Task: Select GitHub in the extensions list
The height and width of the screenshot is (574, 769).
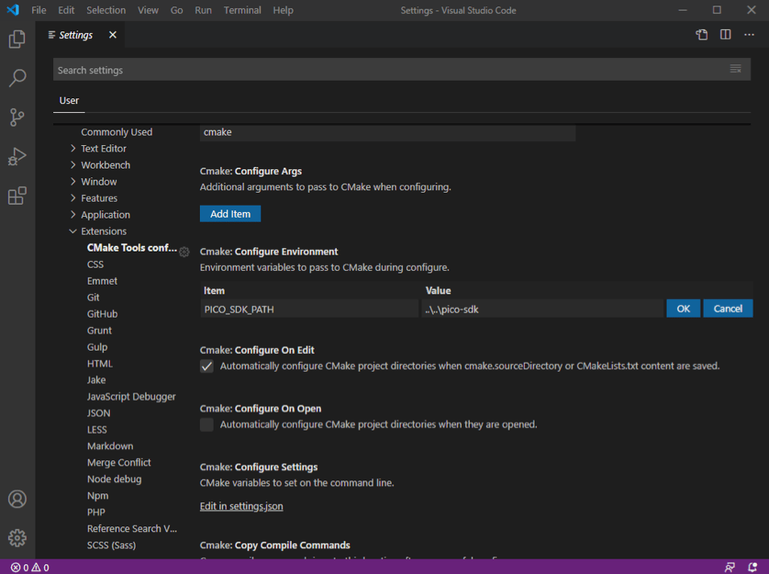Action: pyautogui.click(x=102, y=314)
